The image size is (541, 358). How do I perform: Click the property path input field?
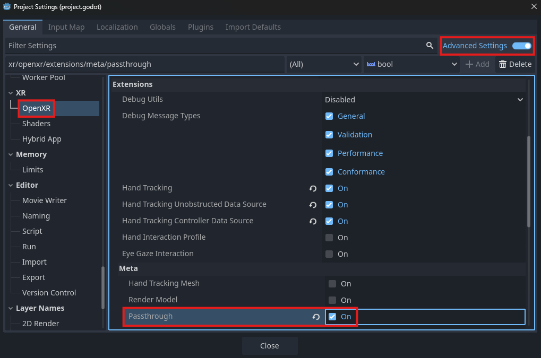(145, 64)
